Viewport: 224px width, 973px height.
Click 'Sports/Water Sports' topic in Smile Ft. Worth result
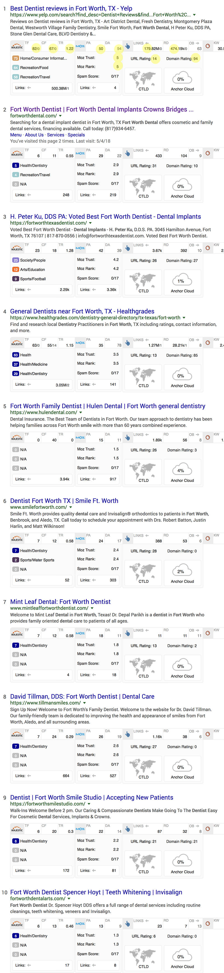(37, 560)
